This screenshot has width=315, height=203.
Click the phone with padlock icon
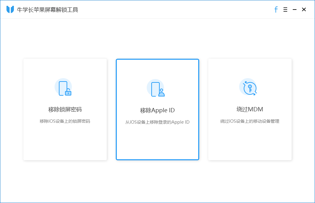click(x=63, y=87)
